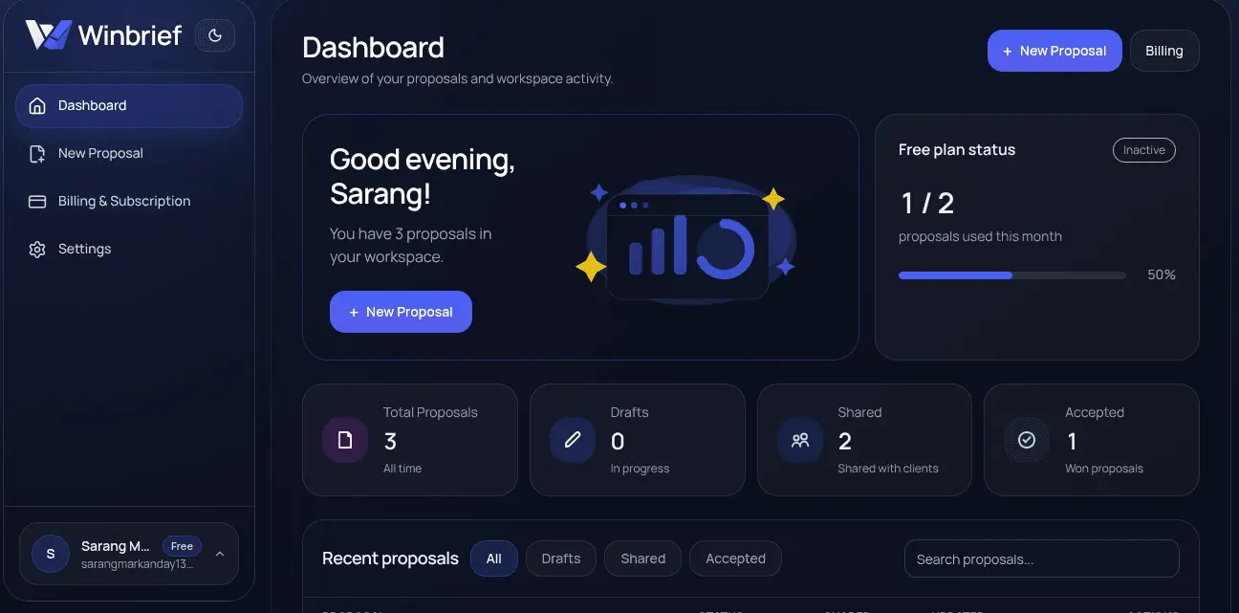Click the Winbrief logo icon
This screenshot has height=613, width=1239.
(x=48, y=35)
